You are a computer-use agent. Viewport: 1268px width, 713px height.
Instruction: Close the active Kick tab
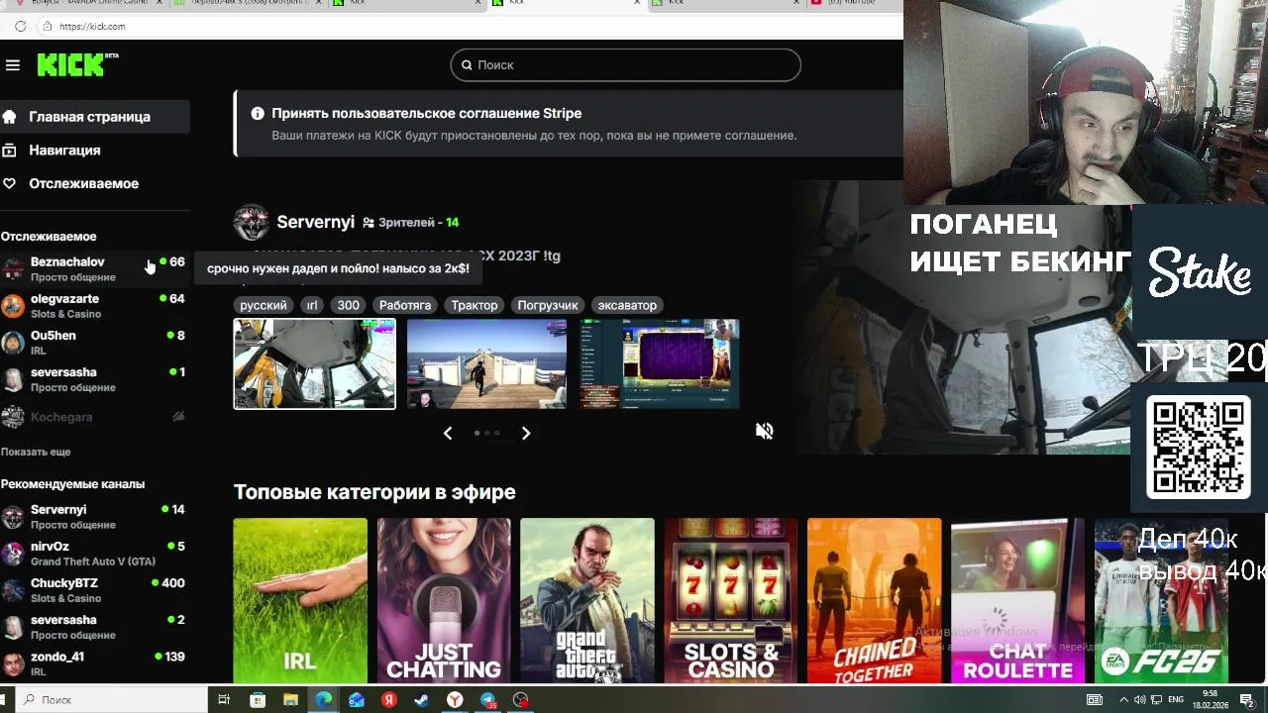pyautogui.click(x=637, y=3)
